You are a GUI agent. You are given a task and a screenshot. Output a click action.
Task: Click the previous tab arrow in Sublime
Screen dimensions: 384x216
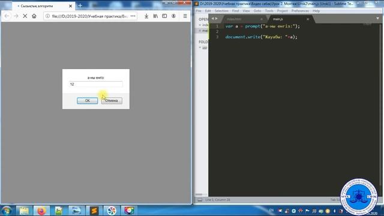click(x=212, y=19)
